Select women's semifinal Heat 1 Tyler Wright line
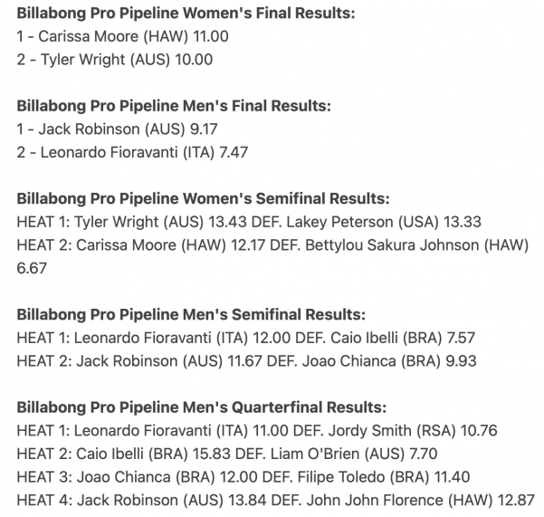 click(x=249, y=222)
